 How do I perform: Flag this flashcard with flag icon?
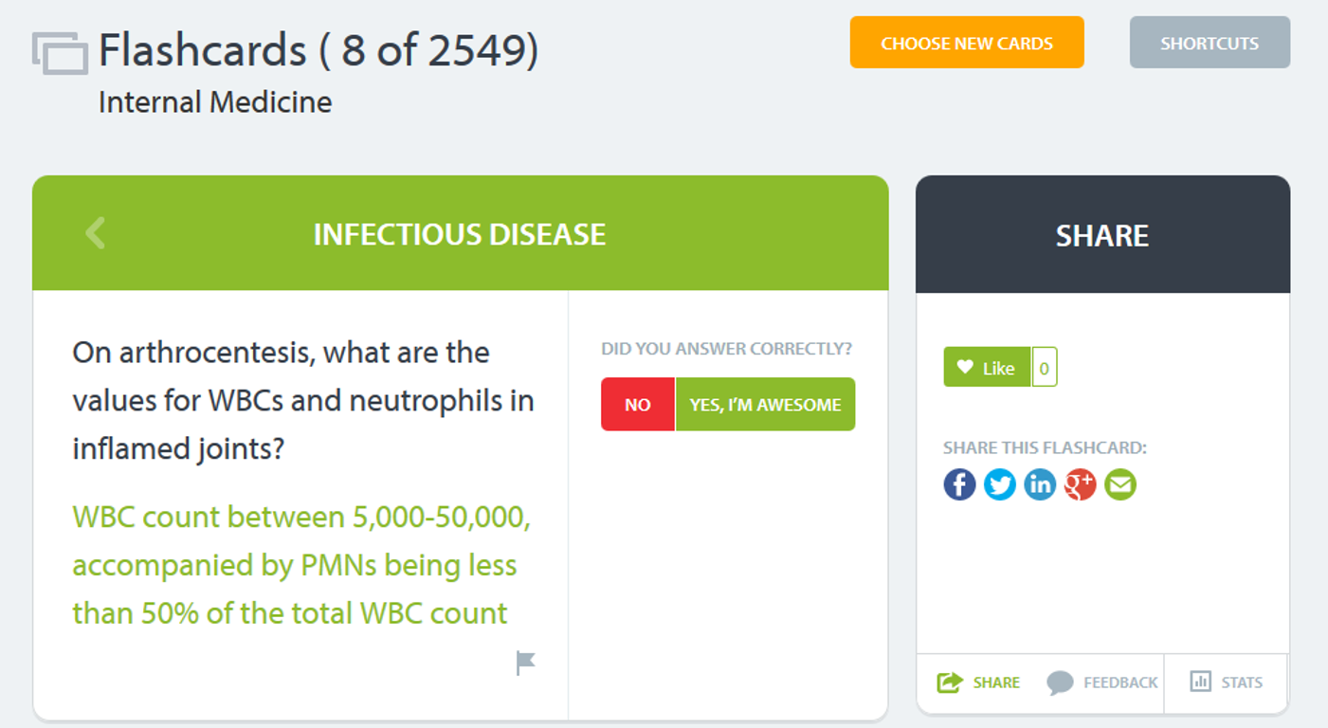(526, 663)
